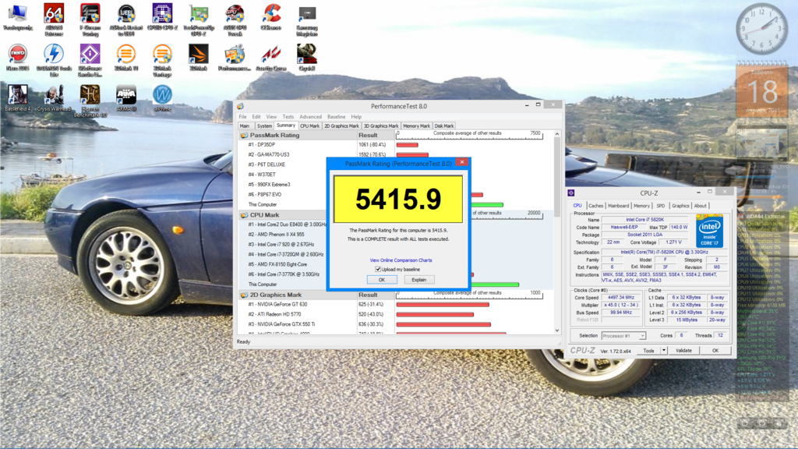Viewport: 798px width, 449px height.
Task: Select the CPUID CPU-Z desktop shortcut
Action: [x=162, y=17]
